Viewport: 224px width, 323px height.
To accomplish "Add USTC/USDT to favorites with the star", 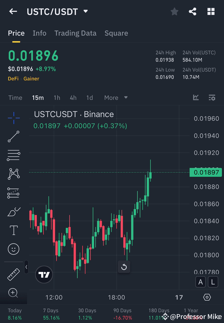I will coord(174,11).
